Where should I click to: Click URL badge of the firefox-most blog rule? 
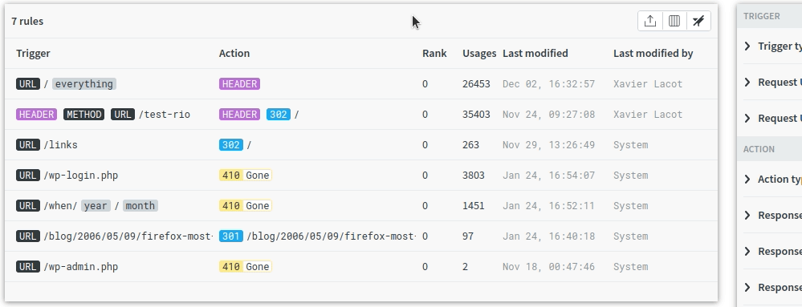(x=27, y=236)
